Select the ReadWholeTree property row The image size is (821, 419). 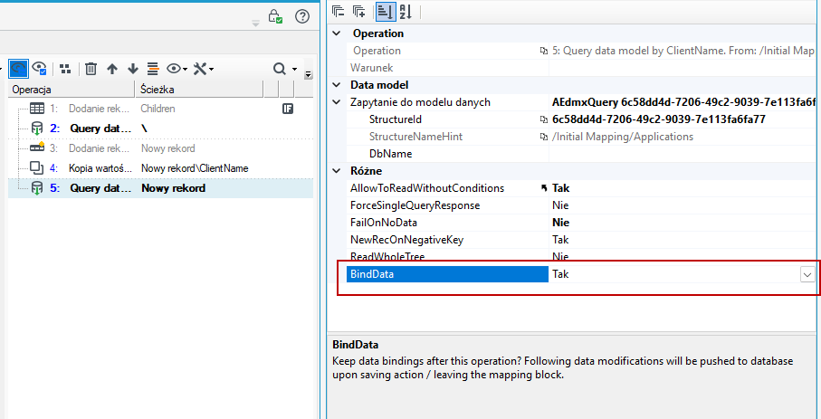(x=580, y=257)
